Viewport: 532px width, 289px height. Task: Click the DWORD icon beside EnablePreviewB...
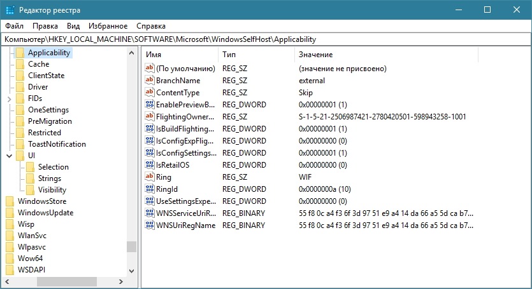[x=150, y=104]
